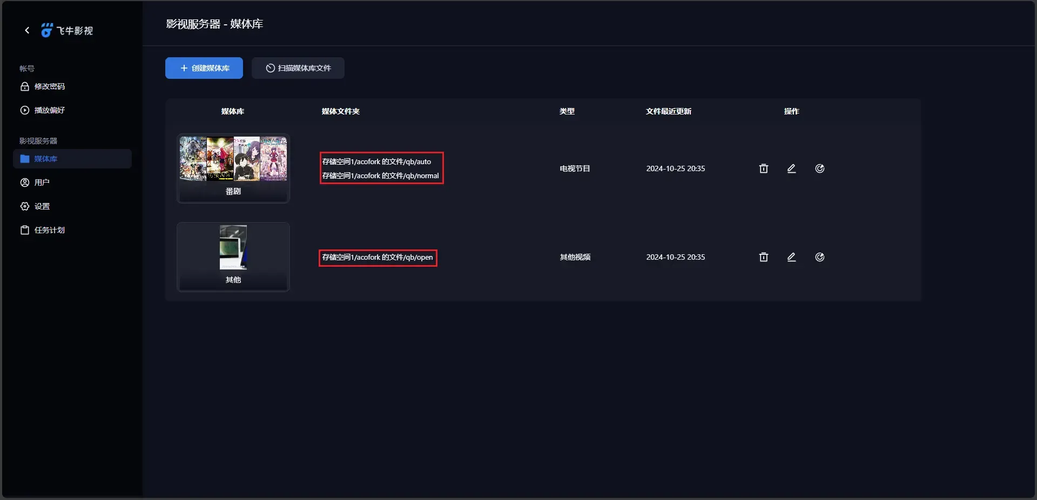Select 媒体库 in the sidebar

coord(46,159)
